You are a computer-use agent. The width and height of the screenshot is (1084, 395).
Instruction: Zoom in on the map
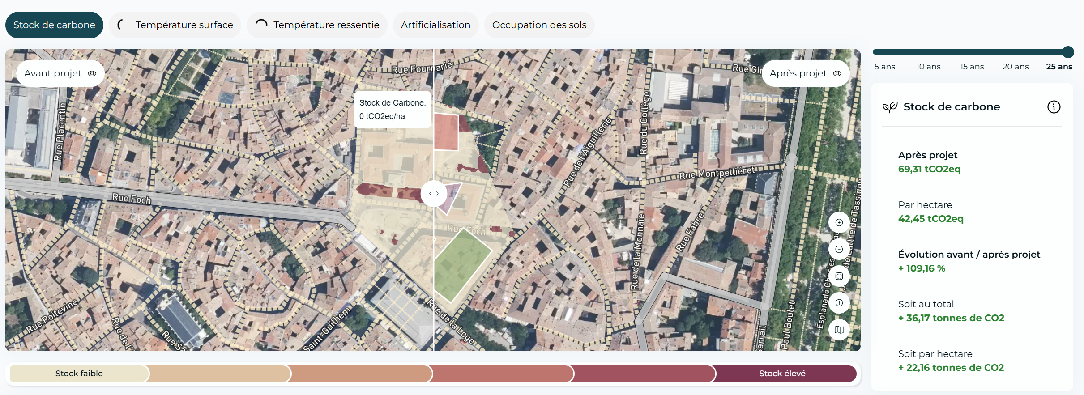pyautogui.click(x=839, y=222)
